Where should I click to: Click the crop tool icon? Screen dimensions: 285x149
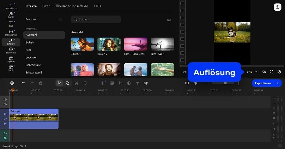(120, 83)
